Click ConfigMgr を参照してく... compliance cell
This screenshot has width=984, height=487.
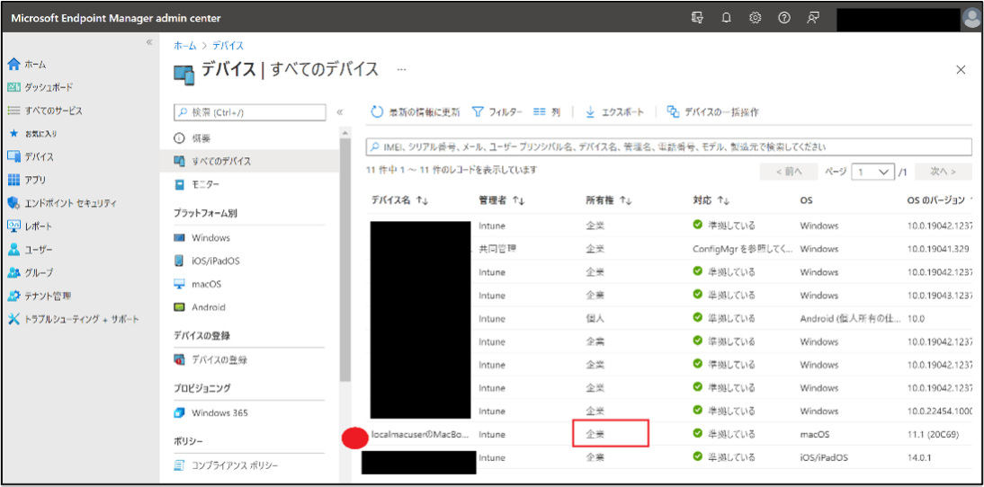(x=742, y=248)
